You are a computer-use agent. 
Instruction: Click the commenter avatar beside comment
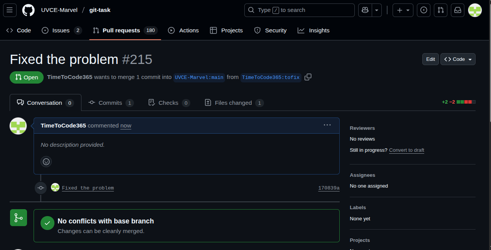18,126
